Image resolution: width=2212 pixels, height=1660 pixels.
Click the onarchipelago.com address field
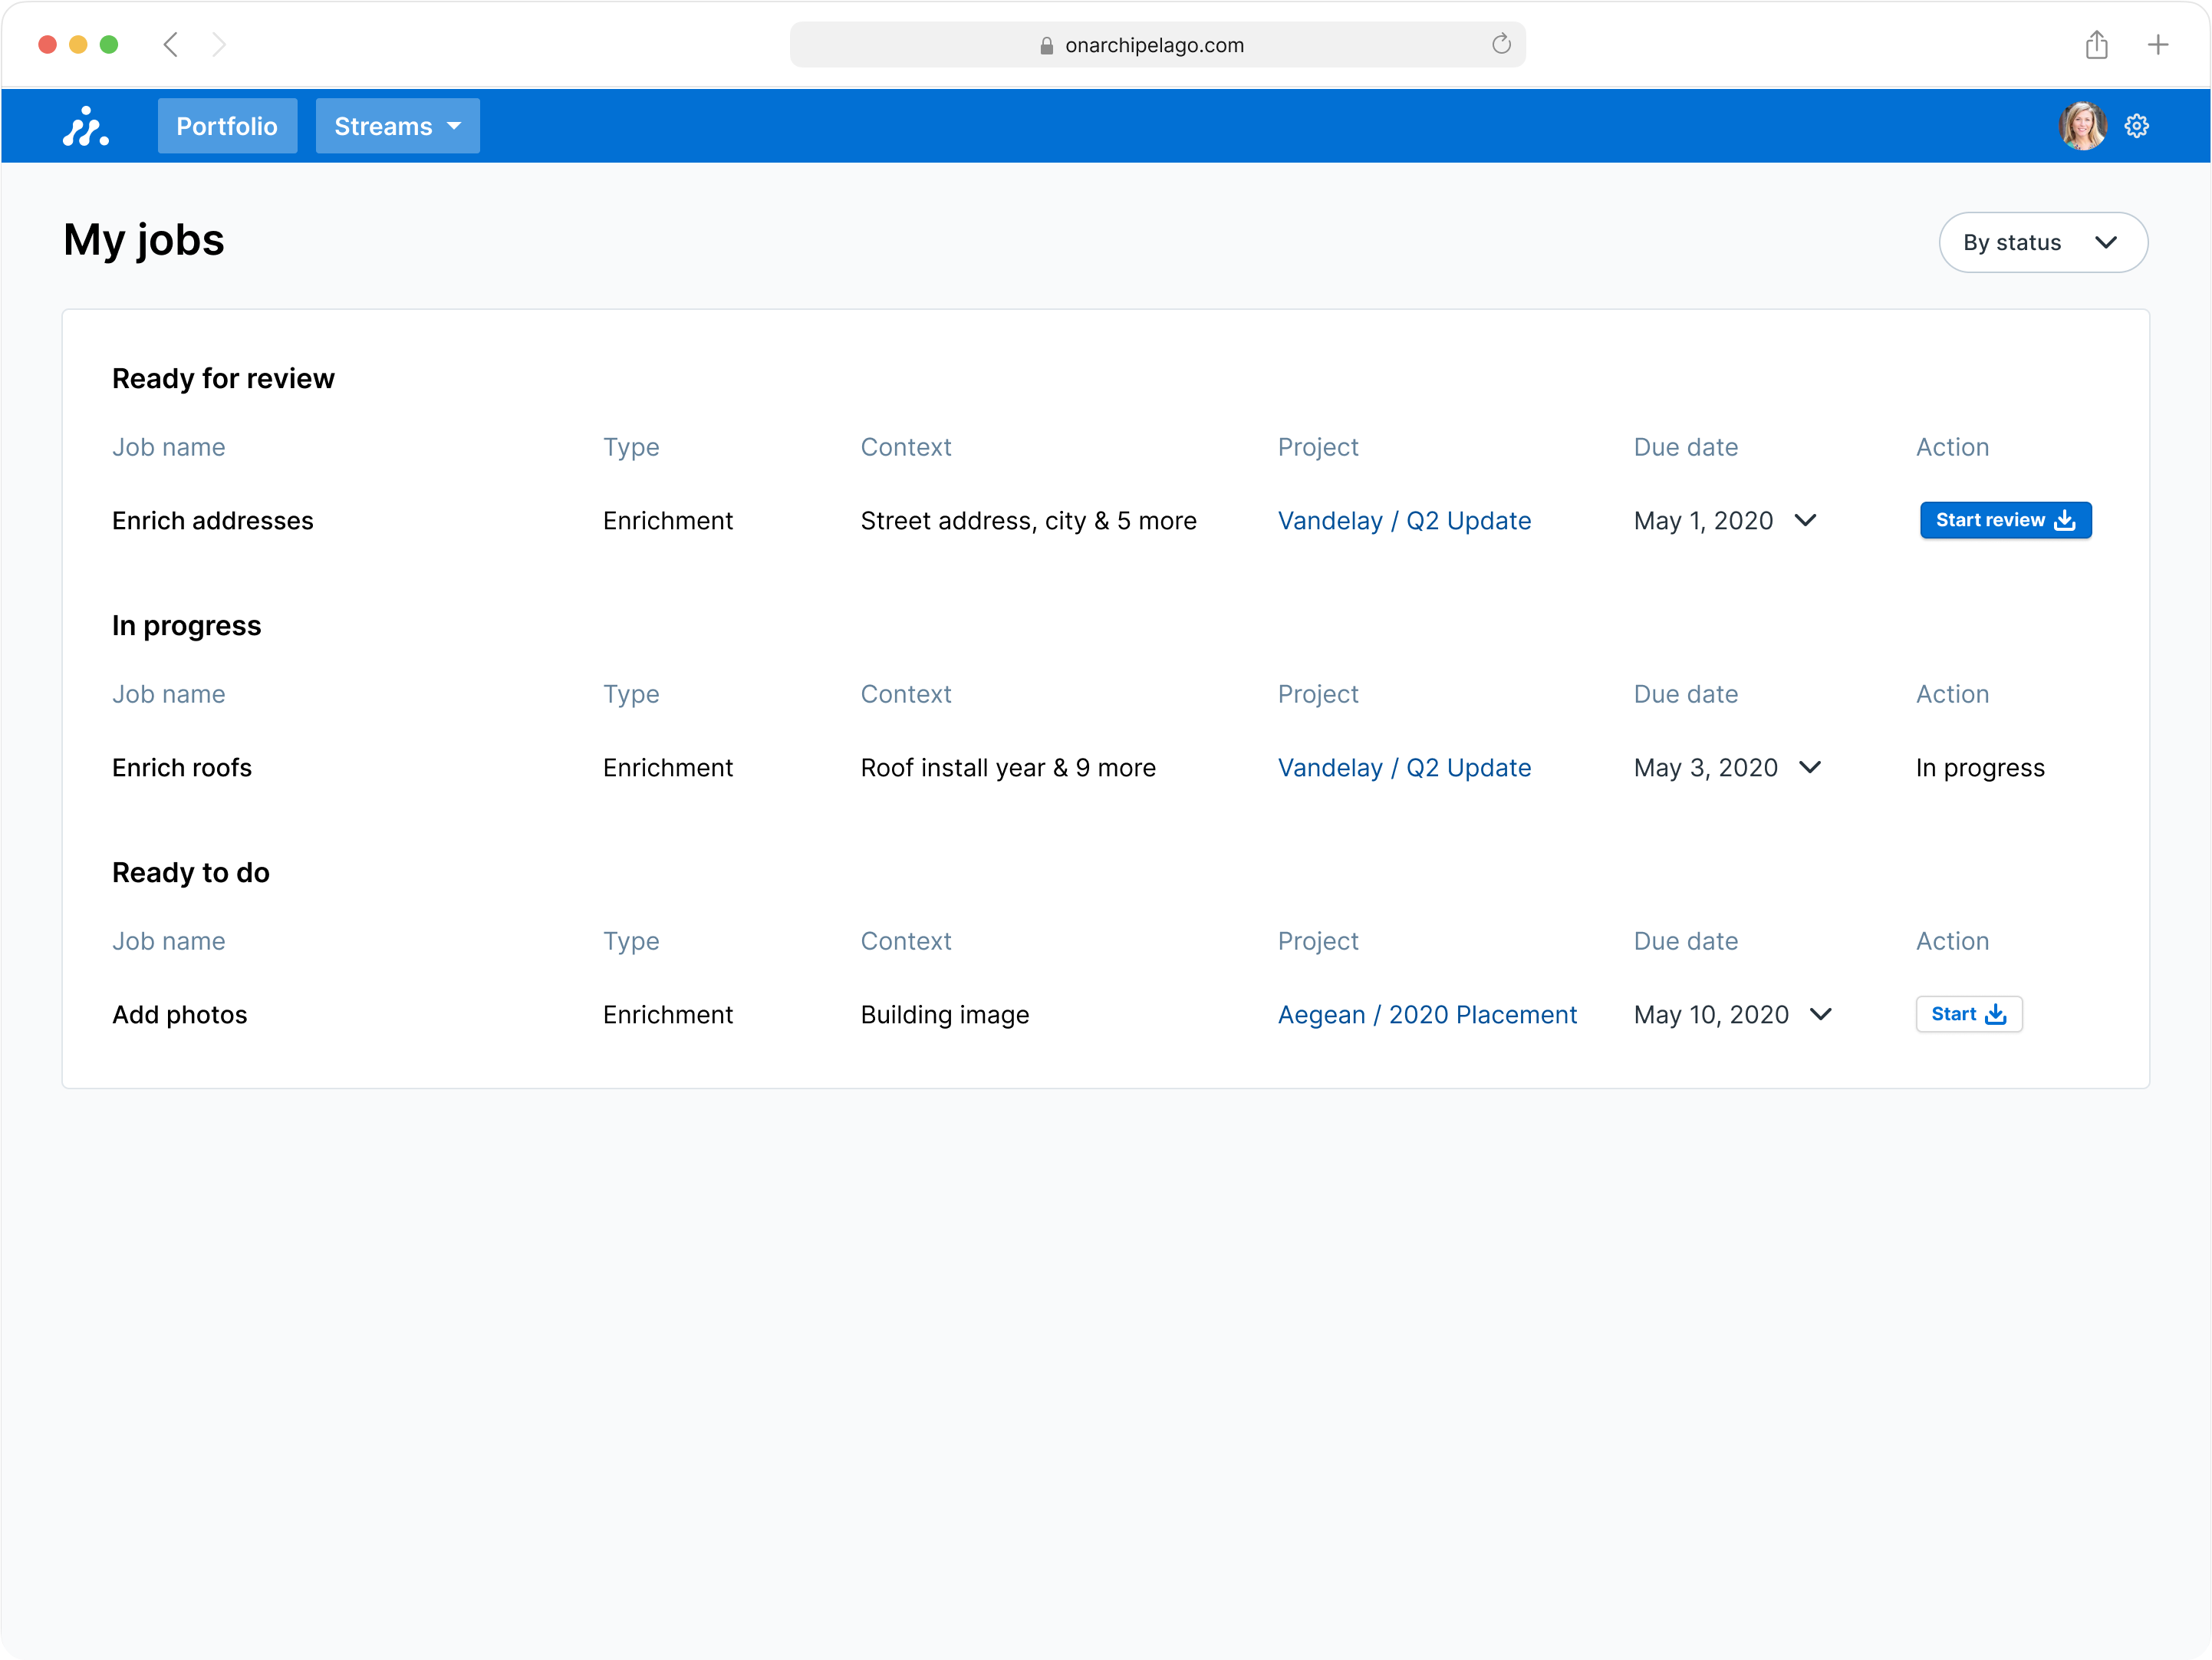pyautogui.click(x=1154, y=45)
